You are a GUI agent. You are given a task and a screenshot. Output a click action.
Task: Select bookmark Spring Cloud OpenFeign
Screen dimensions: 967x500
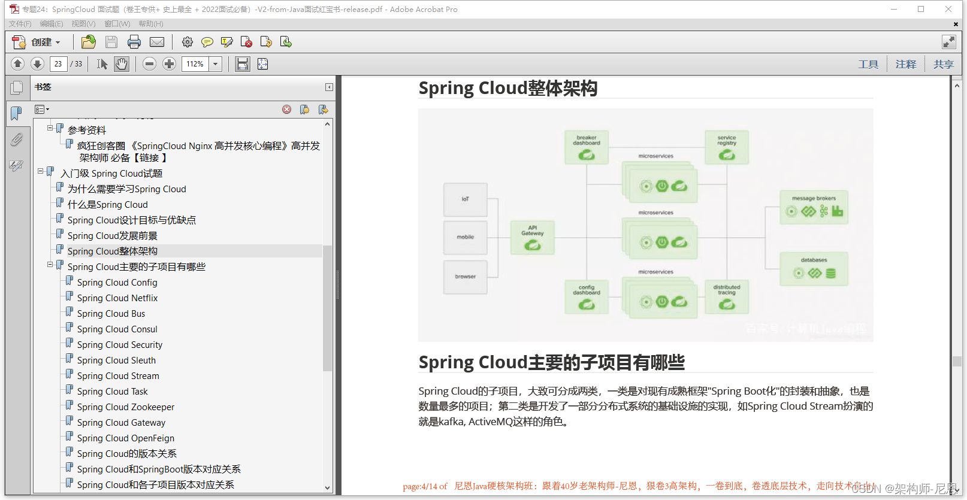tap(126, 438)
